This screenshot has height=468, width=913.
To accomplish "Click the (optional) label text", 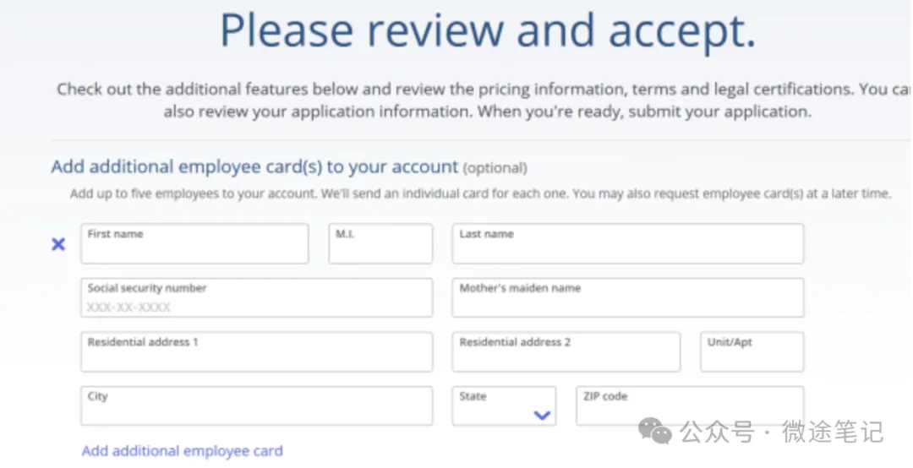I will click(495, 168).
